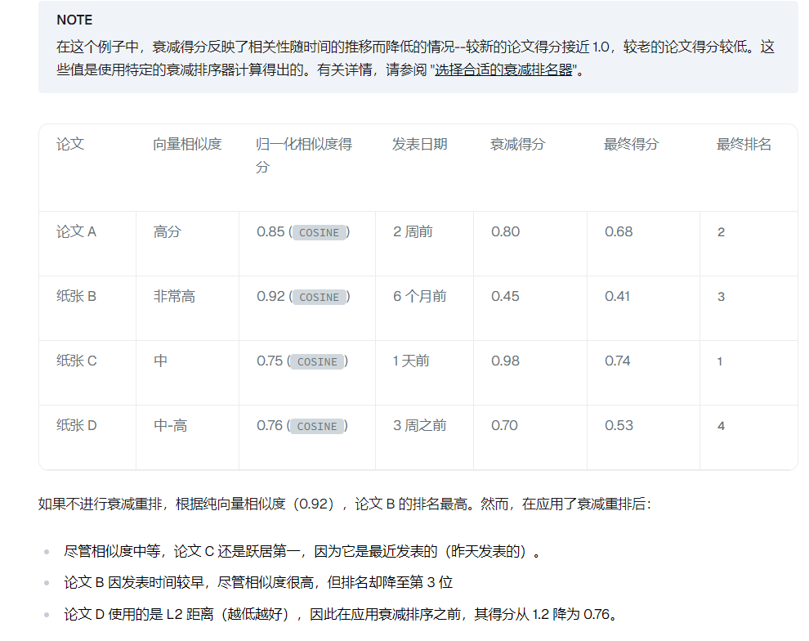Click the decay score 0.98
This screenshot has width=809, height=641.
pos(506,361)
